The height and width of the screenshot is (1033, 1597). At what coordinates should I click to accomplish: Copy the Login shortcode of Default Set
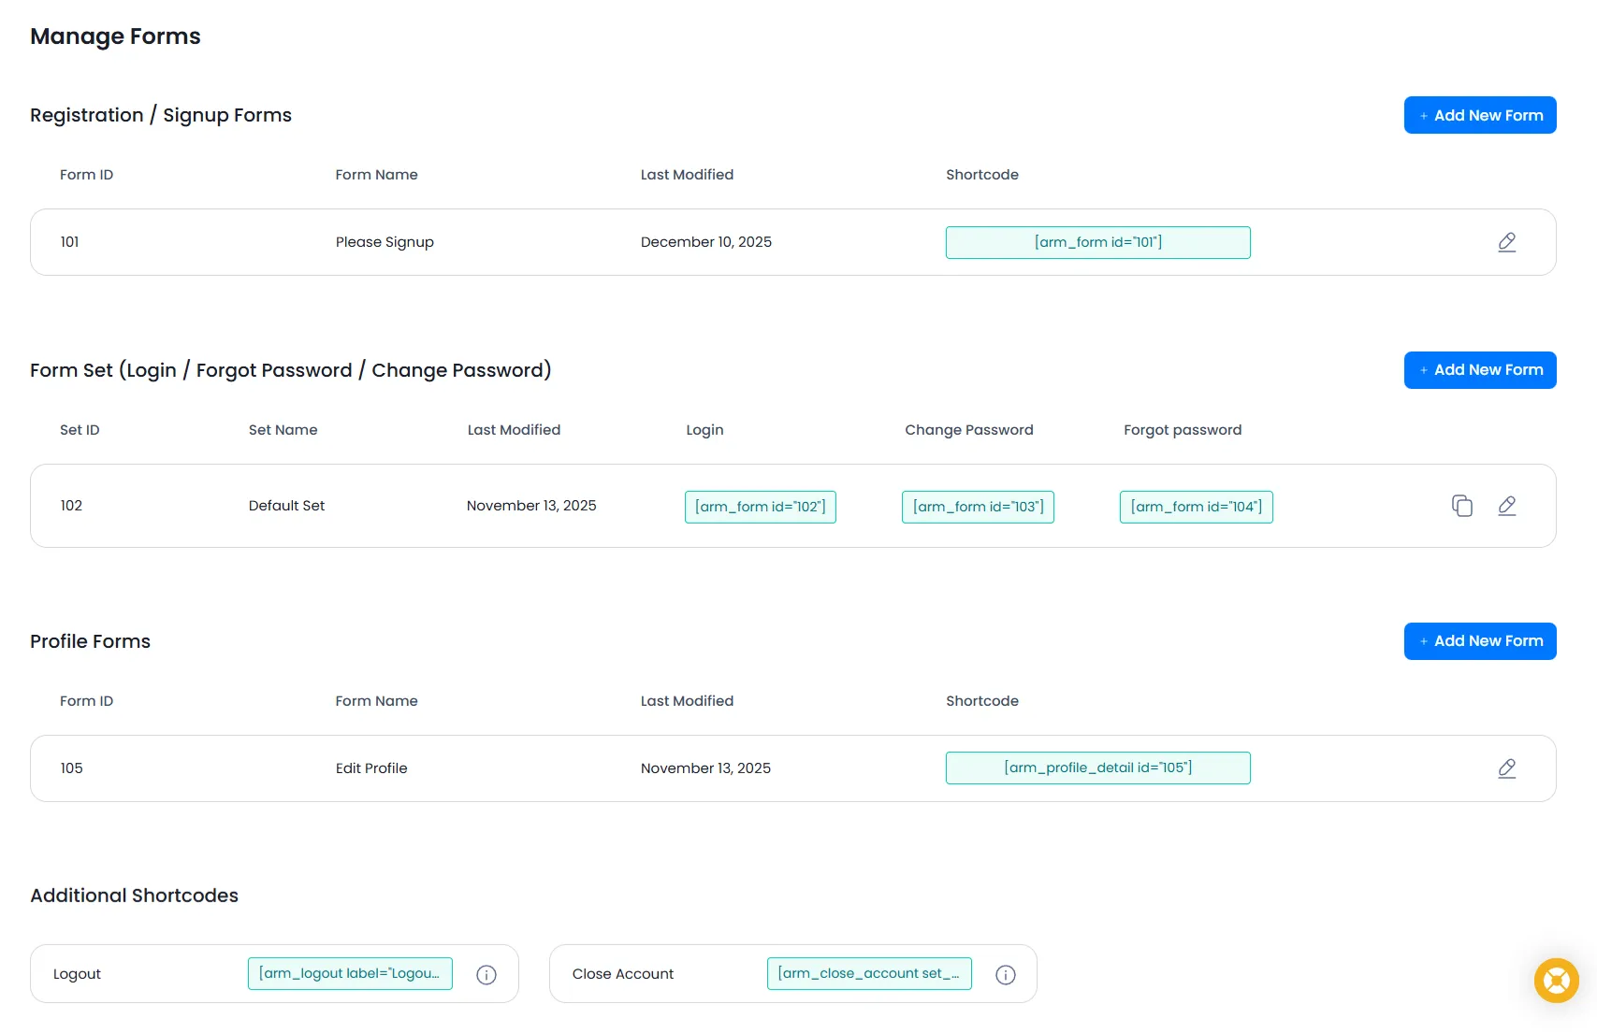tap(760, 506)
